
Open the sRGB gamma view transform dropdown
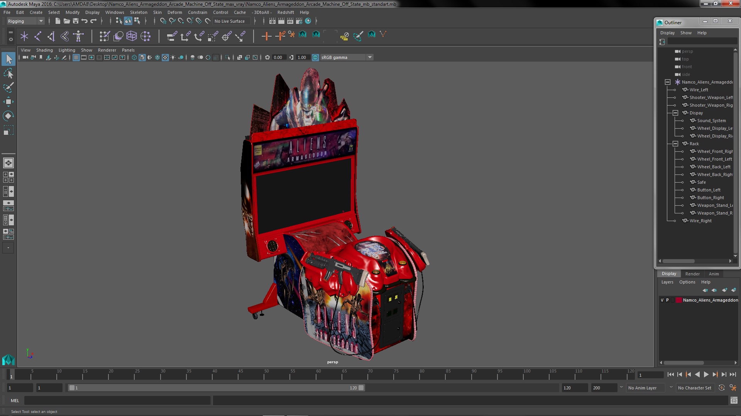point(347,57)
